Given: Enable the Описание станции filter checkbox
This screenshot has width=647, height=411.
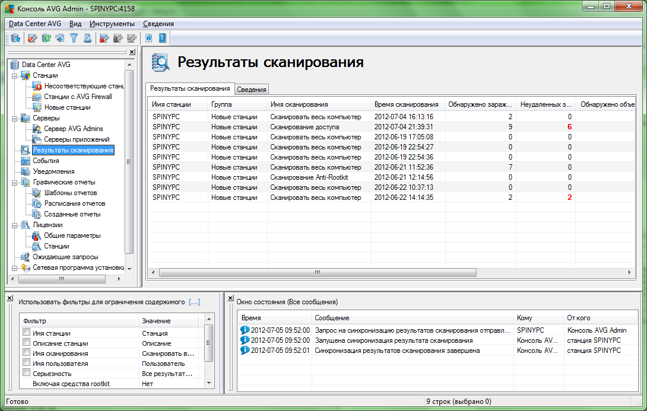Looking at the screenshot, I should click(26, 343).
